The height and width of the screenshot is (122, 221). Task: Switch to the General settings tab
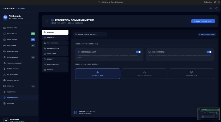55,32
